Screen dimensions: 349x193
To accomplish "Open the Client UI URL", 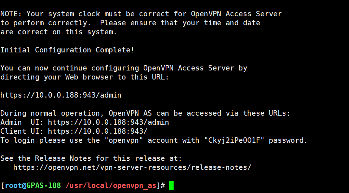I will (97, 132).
